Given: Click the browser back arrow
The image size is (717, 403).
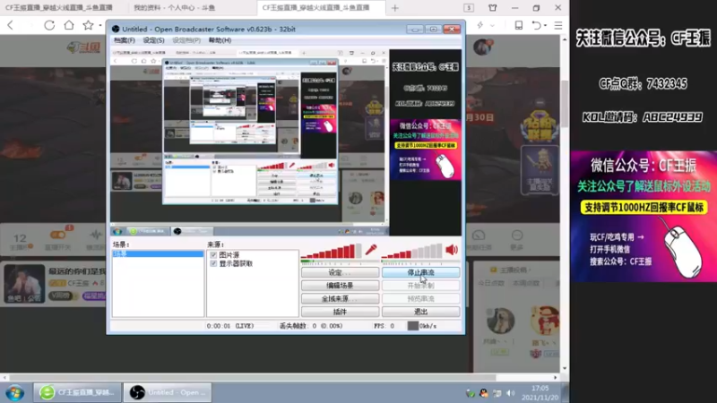Looking at the screenshot, I should coord(11,26).
